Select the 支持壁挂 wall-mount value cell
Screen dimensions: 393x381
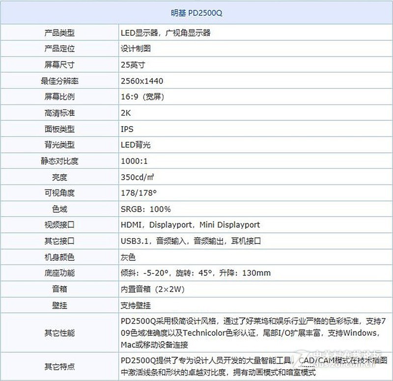pos(133,305)
